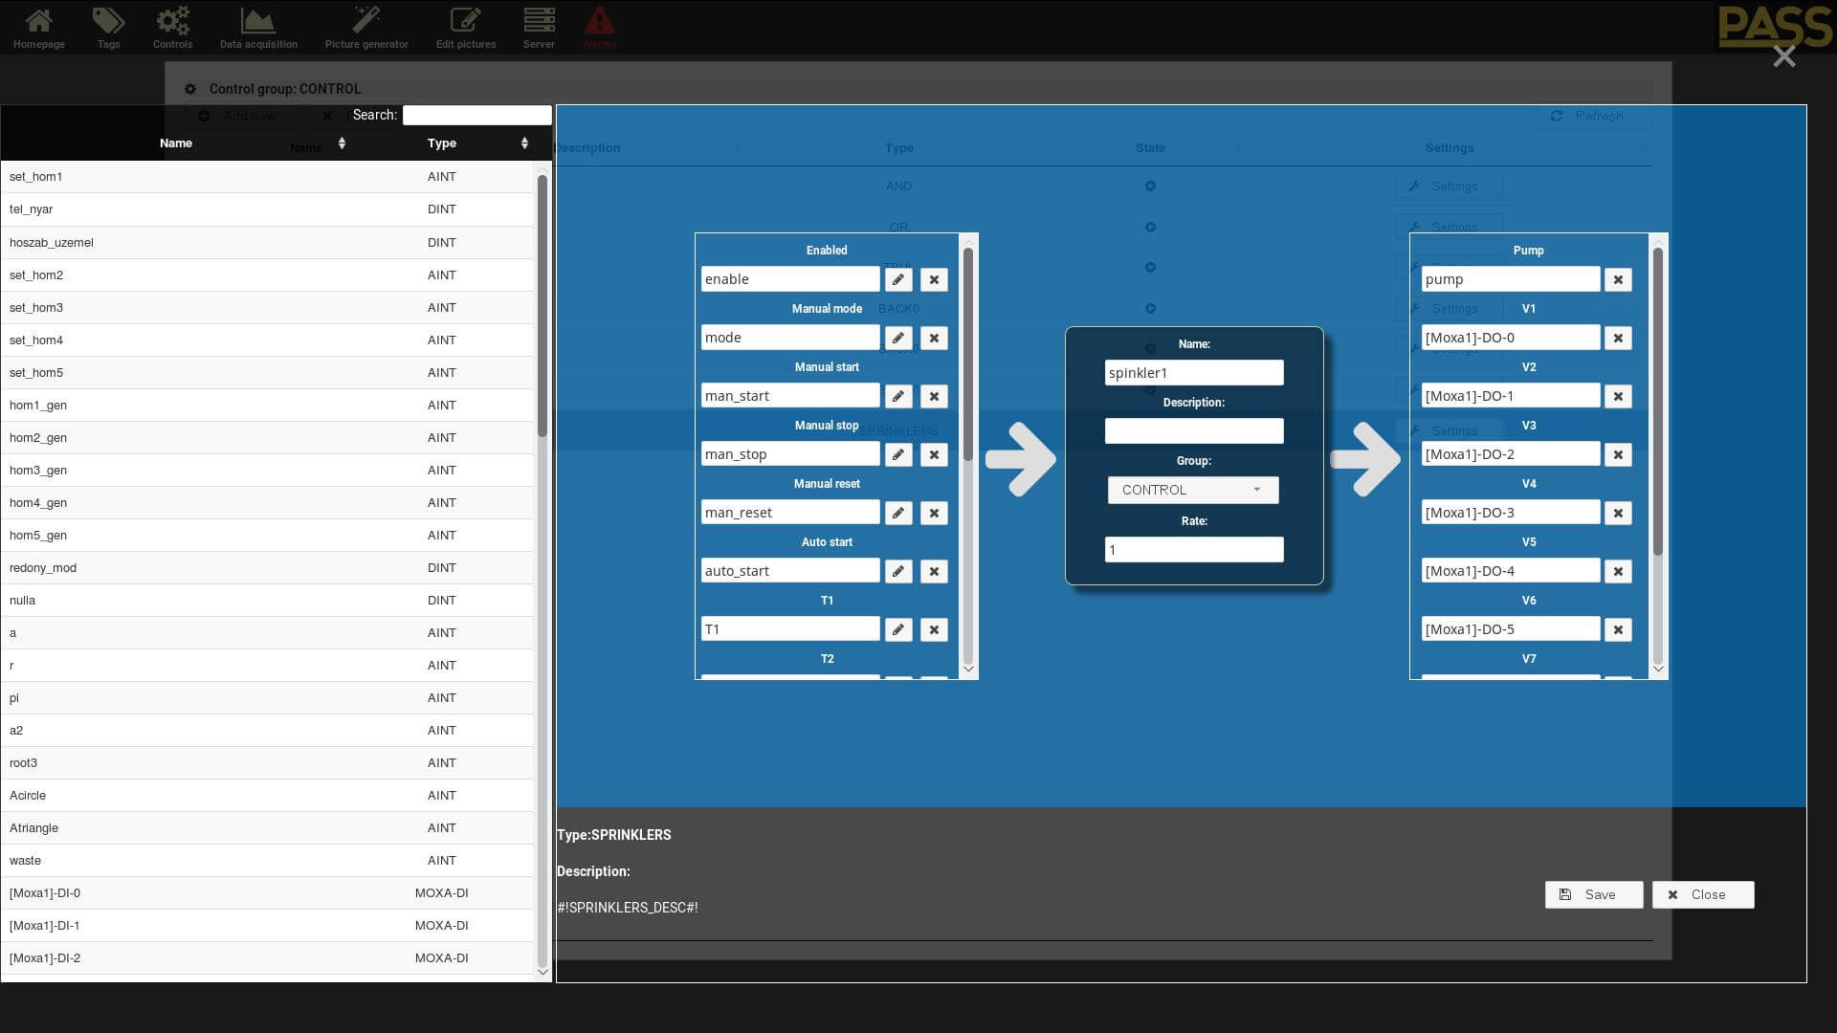
Task: Open the Picture generator
Action: tap(366, 28)
